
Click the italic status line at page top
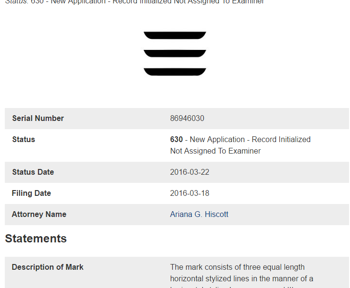coord(135,2)
